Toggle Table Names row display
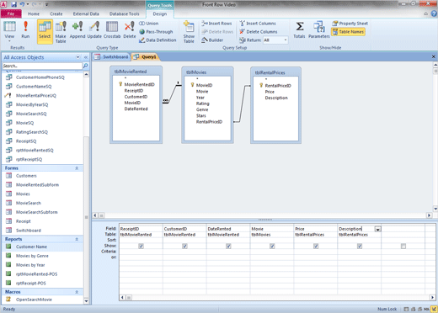 (x=348, y=32)
